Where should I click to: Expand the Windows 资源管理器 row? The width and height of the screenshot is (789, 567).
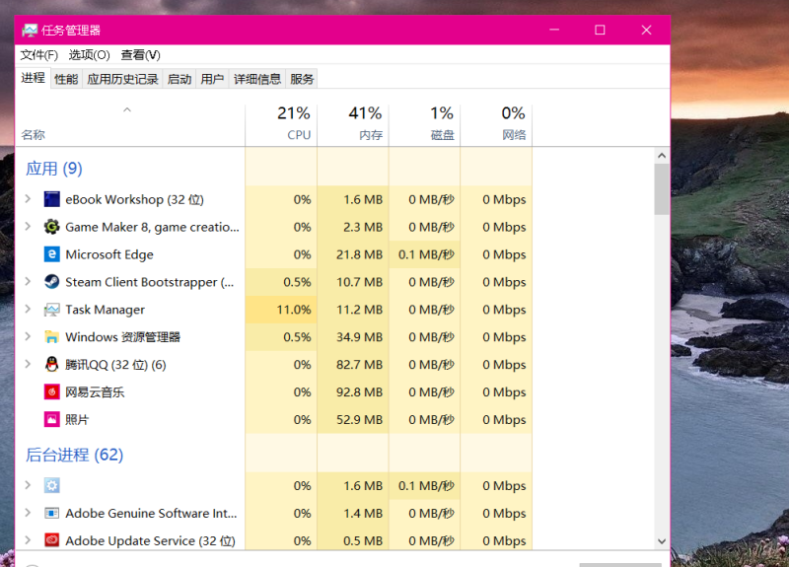tap(29, 336)
